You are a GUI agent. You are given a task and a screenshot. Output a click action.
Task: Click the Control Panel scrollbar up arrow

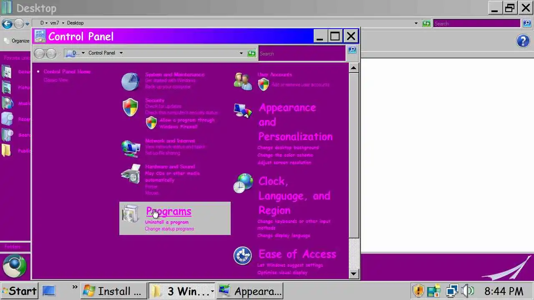(x=353, y=68)
